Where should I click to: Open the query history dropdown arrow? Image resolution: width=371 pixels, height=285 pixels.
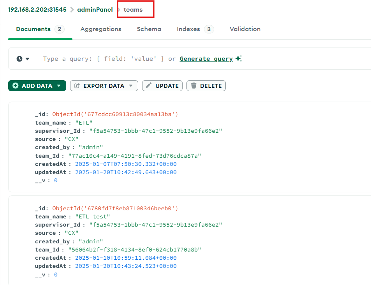[28, 59]
